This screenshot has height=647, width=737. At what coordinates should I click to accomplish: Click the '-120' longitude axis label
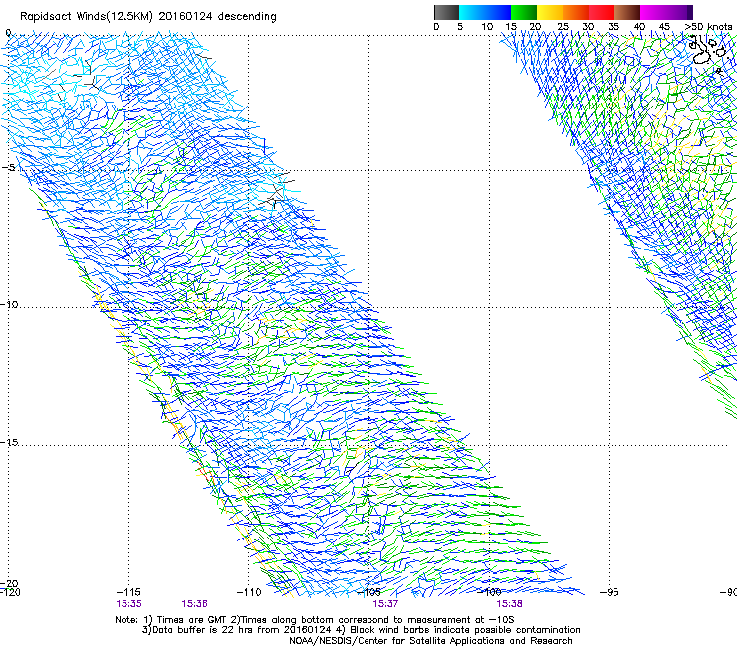10,592
